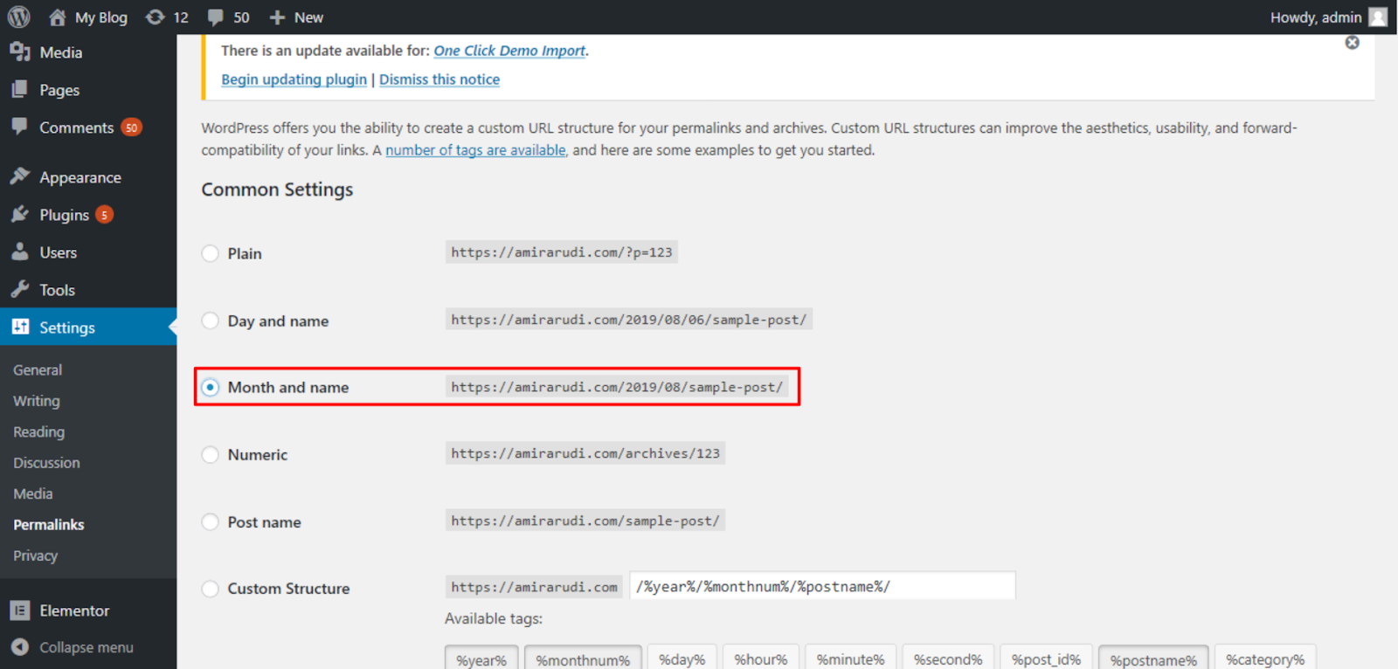This screenshot has height=669, width=1398.
Task: Click the admin user avatar icon
Action: coord(1378,17)
